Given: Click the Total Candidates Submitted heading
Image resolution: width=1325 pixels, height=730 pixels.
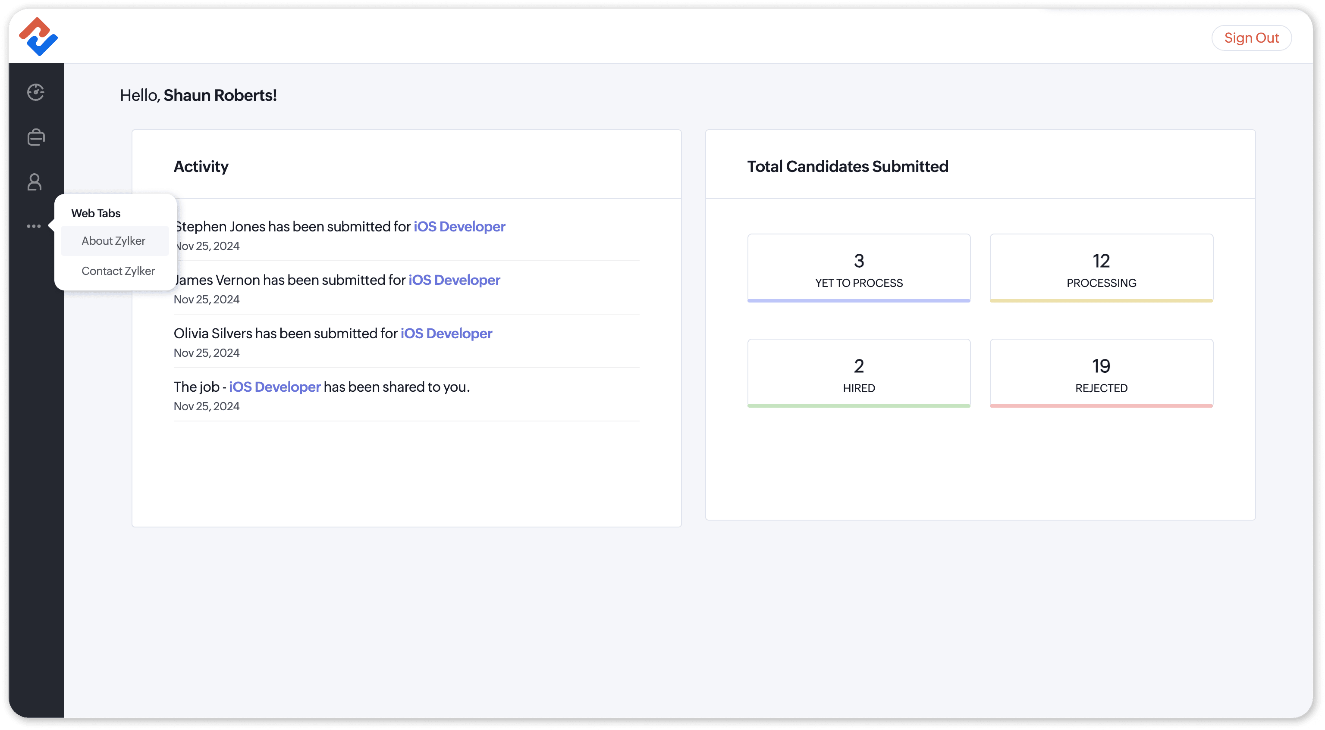Looking at the screenshot, I should tap(848, 167).
